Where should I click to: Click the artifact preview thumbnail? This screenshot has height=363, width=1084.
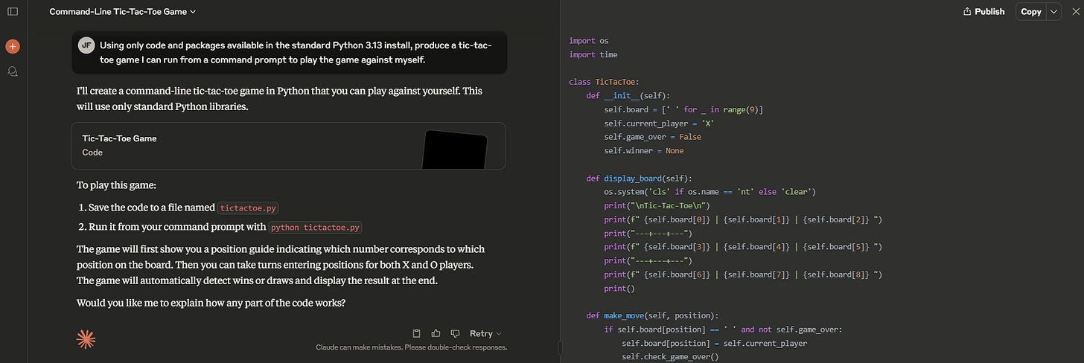tap(454, 150)
